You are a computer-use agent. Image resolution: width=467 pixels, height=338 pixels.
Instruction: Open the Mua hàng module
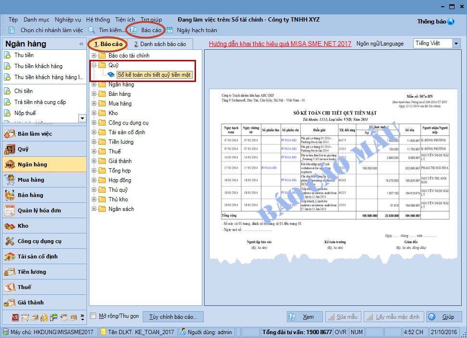31,180
